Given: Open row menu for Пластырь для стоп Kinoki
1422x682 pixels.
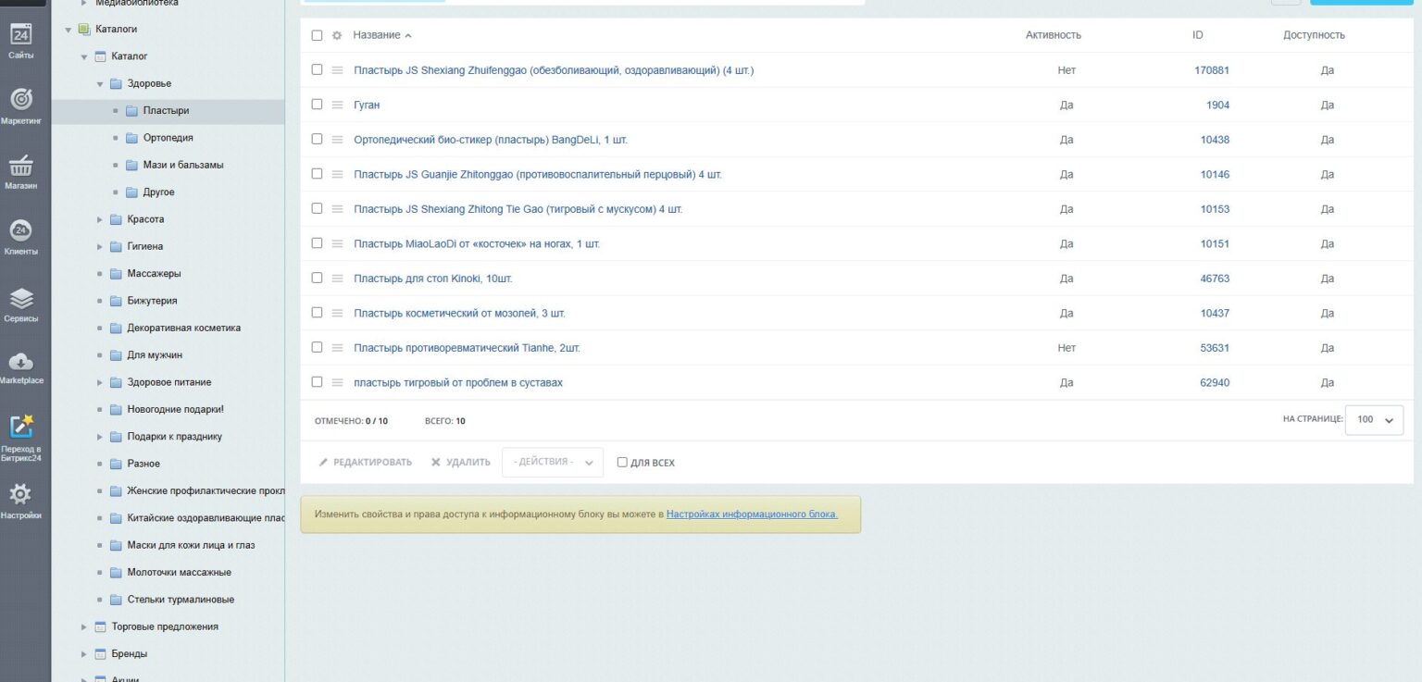Looking at the screenshot, I should 338,279.
